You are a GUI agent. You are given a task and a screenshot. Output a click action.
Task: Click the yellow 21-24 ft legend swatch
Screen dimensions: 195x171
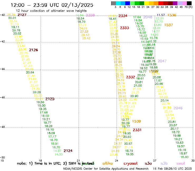coord(147,3)
